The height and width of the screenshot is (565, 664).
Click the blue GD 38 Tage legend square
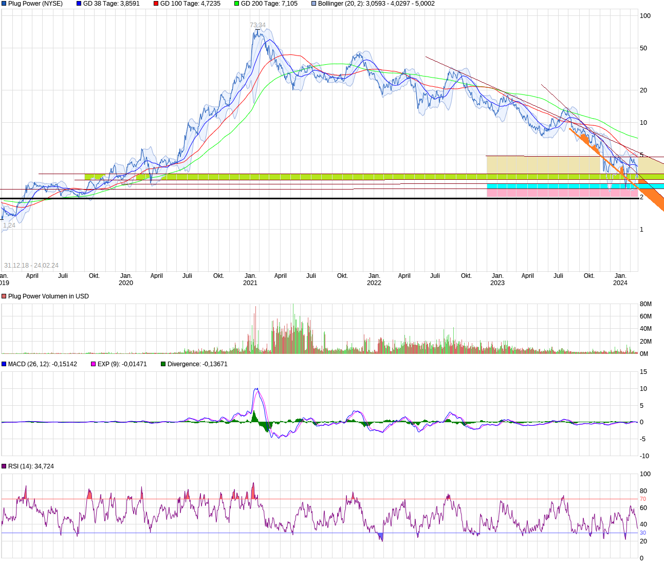[x=79, y=4]
